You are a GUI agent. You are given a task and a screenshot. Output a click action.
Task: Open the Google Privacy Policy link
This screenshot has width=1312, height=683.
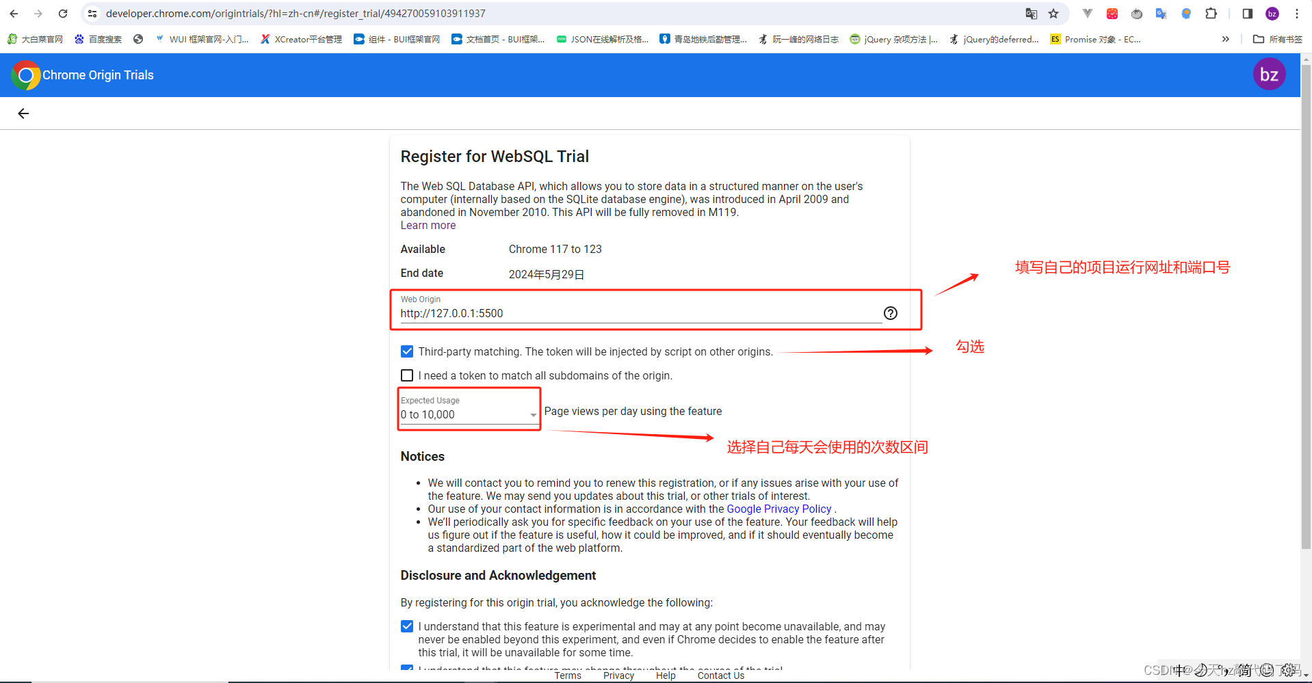778,509
